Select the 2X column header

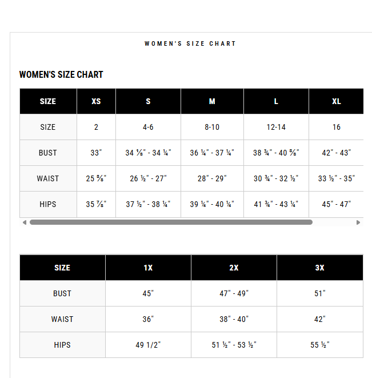click(x=234, y=268)
